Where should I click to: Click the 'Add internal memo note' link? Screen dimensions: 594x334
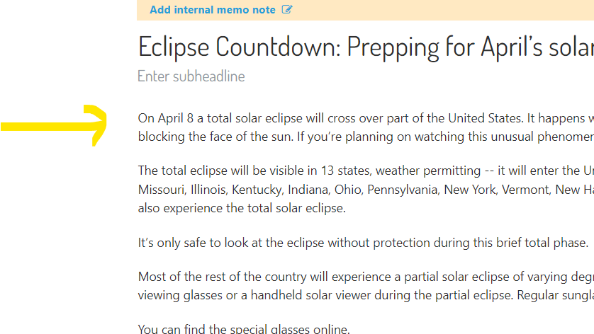coord(213,10)
